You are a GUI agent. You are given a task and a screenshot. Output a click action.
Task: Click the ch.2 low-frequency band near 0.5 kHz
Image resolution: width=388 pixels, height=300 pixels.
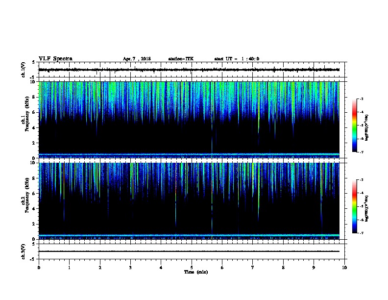pos(189,235)
